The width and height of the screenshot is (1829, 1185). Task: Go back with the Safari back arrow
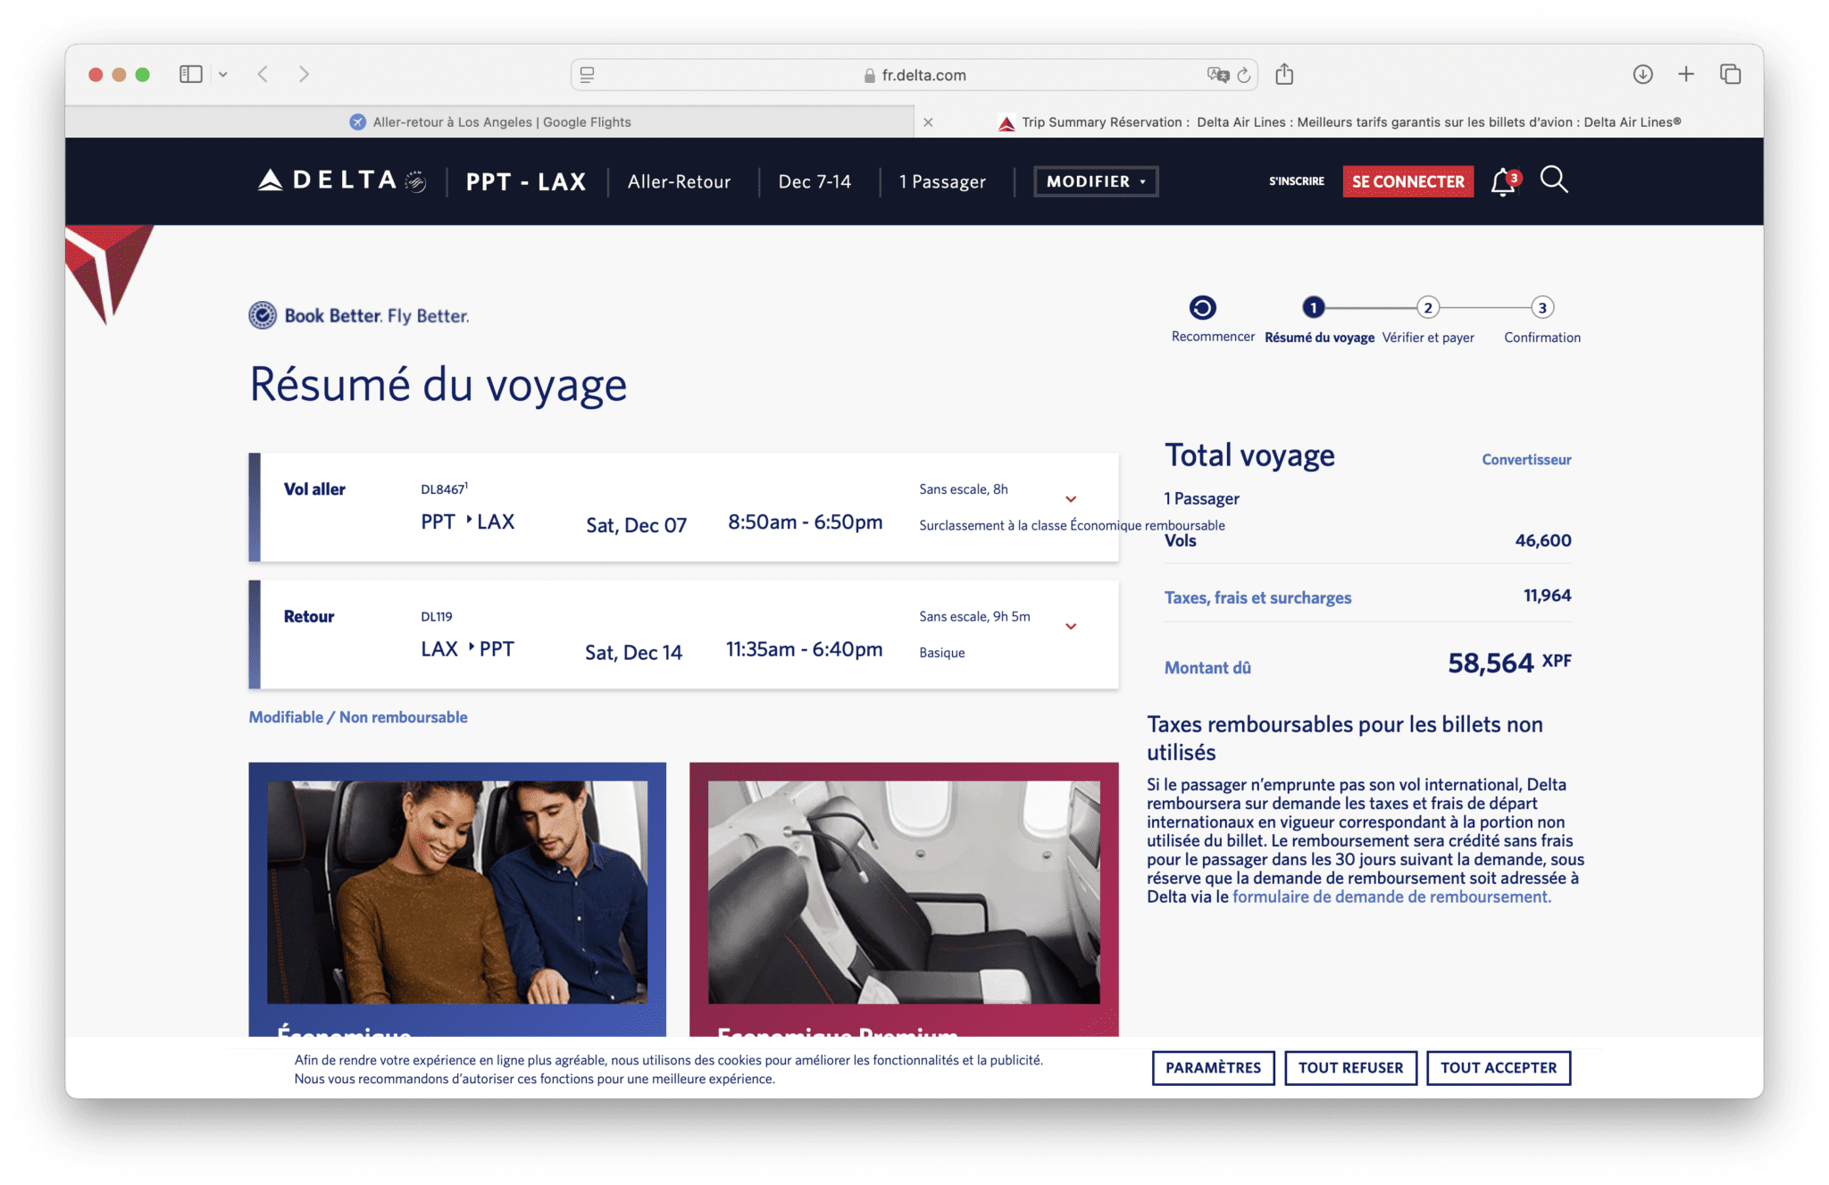(x=263, y=74)
